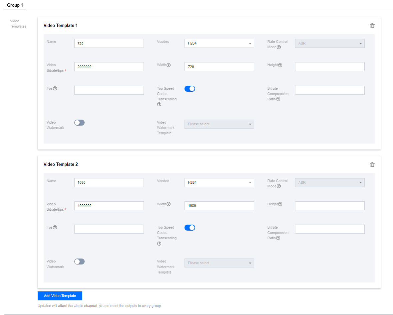Open Vcodec H264 dropdown in Template 2
The image size is (393, 315).
pos(219,182)
